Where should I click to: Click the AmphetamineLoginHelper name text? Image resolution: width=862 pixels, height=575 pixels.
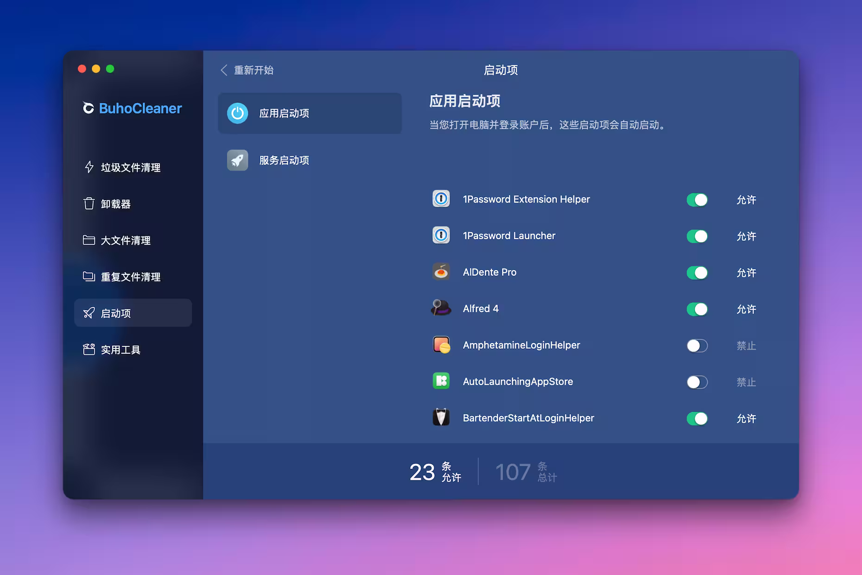(x=521, y=345)
